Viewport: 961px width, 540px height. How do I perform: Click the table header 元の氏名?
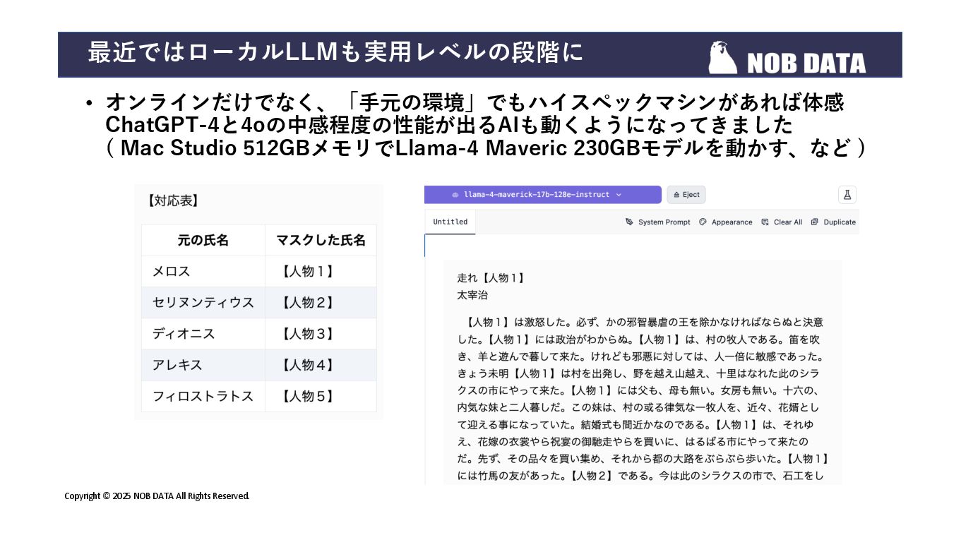203,241
